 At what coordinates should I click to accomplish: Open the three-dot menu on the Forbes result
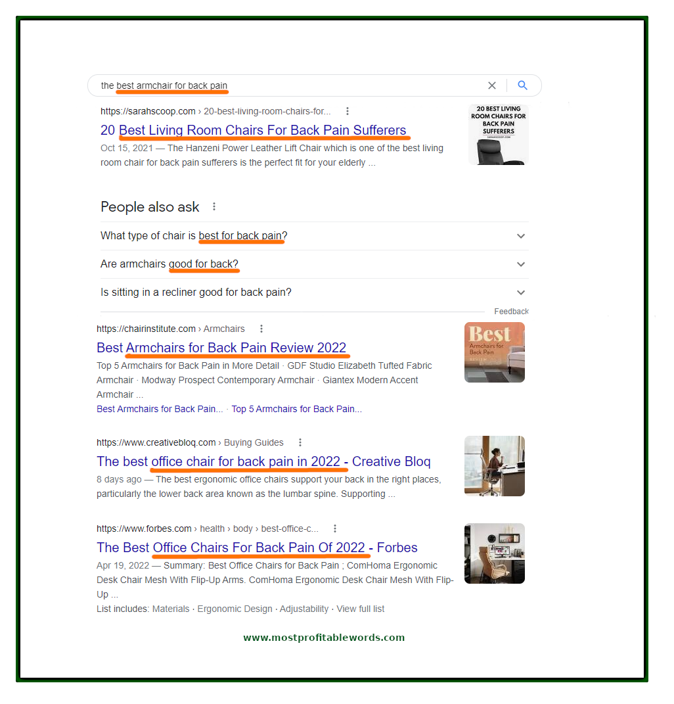335,528
